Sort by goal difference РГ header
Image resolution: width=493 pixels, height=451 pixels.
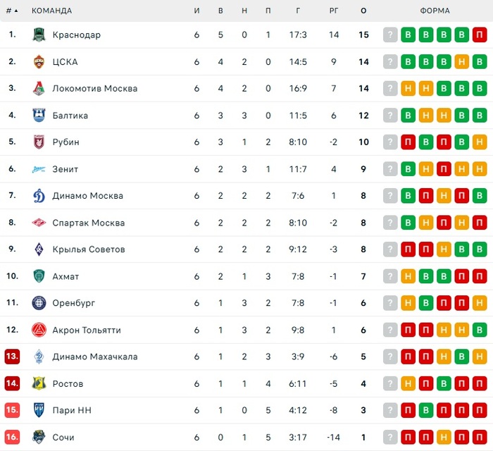tap(334, 11)
